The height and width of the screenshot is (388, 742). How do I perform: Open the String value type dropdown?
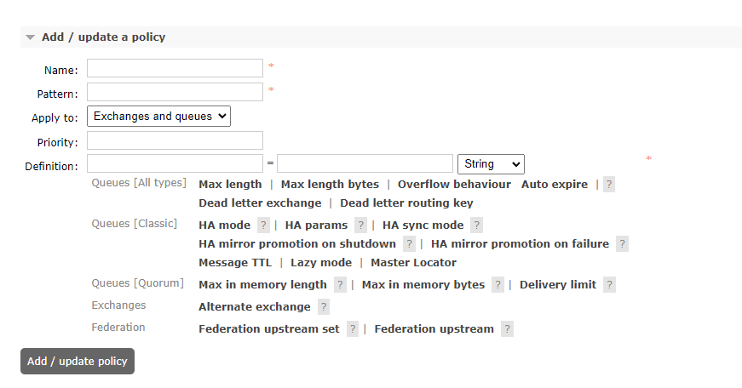click(x=491, y=164)
